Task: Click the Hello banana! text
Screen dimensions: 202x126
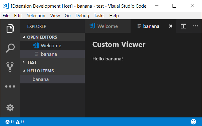Action: (x=107, y=59)
